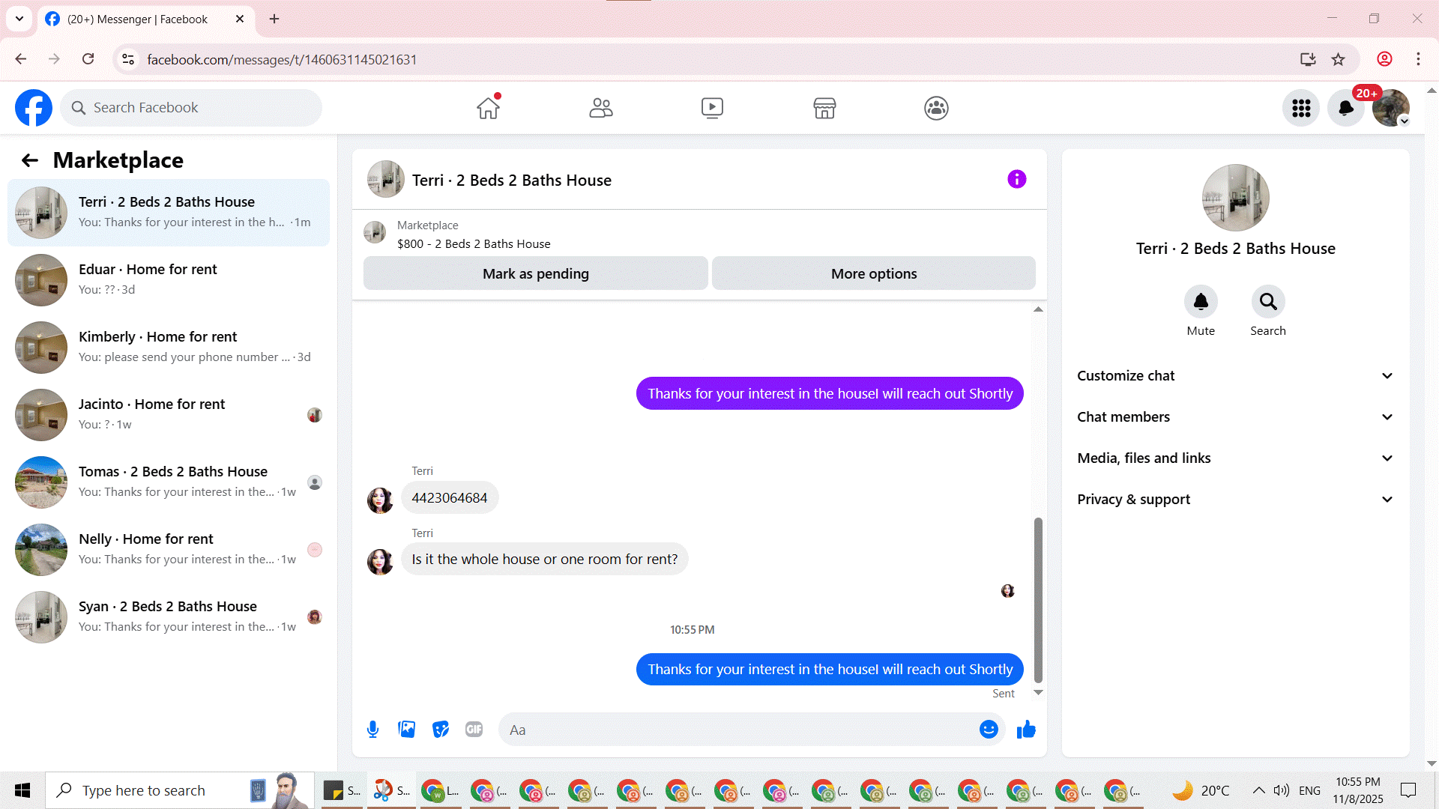Open Facebook Marketplace store icon

coord(824,108)
